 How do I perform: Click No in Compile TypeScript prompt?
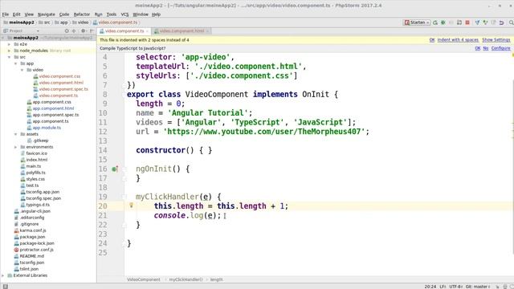click(486, 48)
